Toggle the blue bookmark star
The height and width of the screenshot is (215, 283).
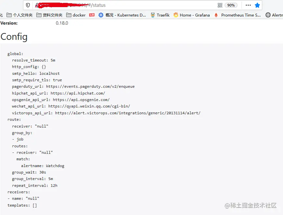[257, 5]
